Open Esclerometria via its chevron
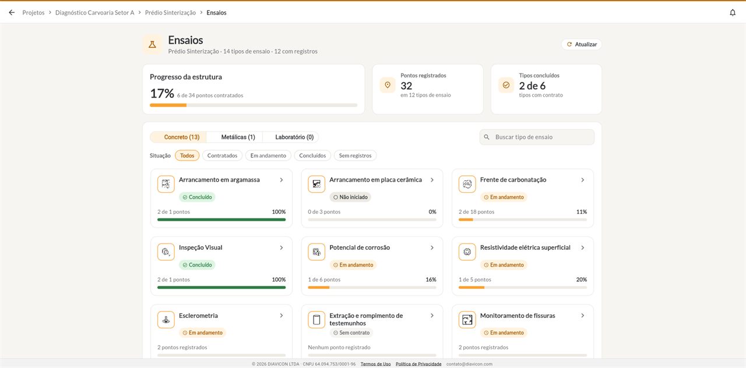This screenshot has height=368, width=746. click(x=281, y=316)
